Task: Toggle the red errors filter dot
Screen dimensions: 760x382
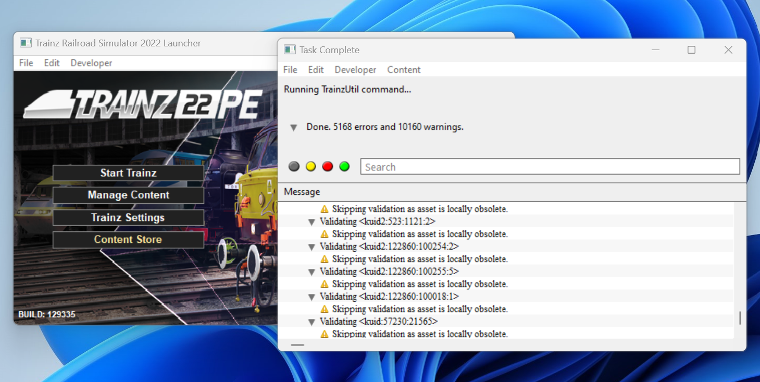Action: 328,167
